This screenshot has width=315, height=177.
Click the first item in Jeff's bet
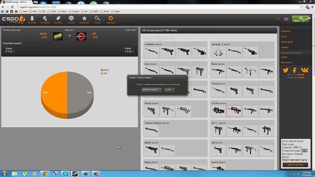pos(218,150)
